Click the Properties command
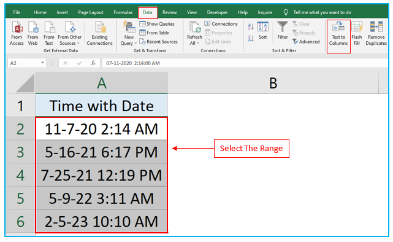Viewport: 393px width, 242px height. (218, 33)
